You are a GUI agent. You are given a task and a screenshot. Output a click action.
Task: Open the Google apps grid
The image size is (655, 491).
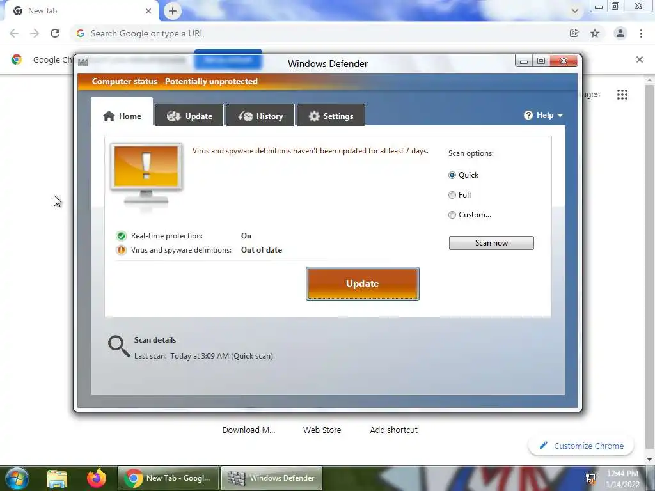click(622, 95)
